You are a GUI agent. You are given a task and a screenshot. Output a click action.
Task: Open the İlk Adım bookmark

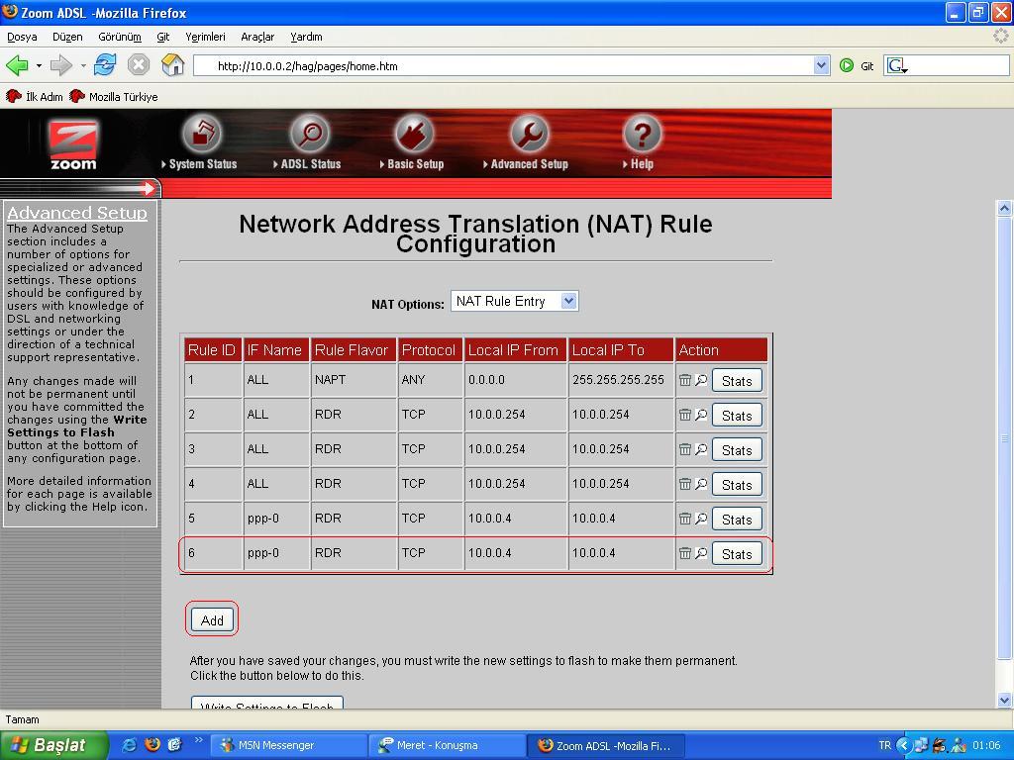click(x=35, y=96)
